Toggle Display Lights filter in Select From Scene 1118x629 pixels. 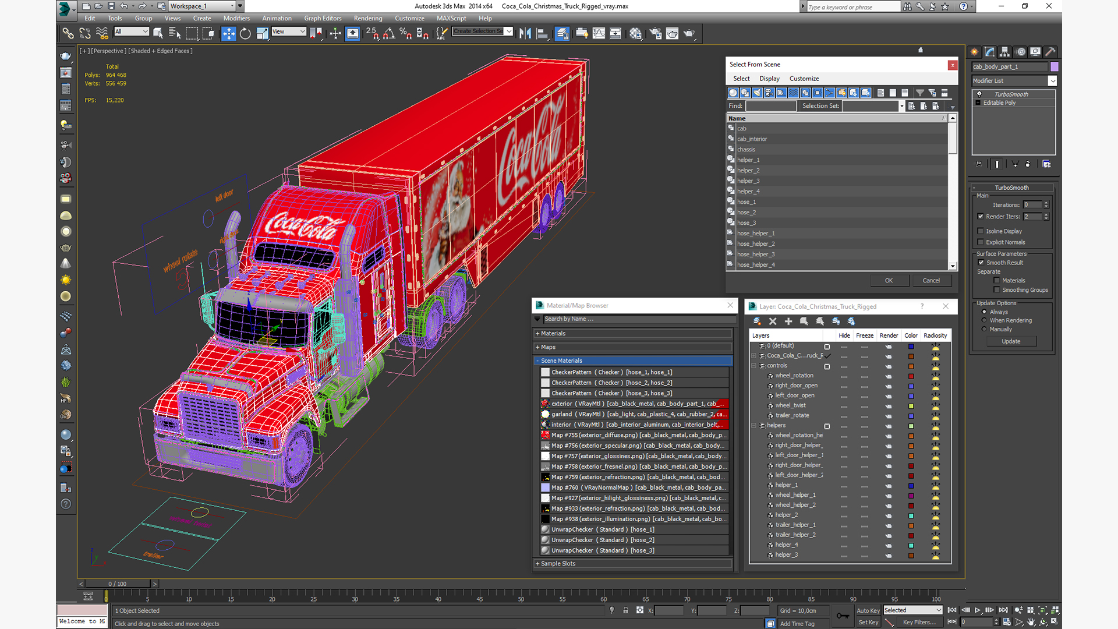tap(757, 93)
